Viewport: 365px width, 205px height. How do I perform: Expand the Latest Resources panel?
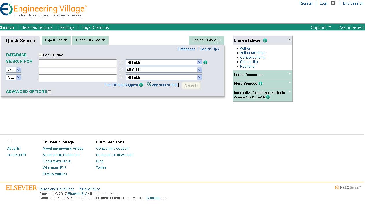point(289,74)
